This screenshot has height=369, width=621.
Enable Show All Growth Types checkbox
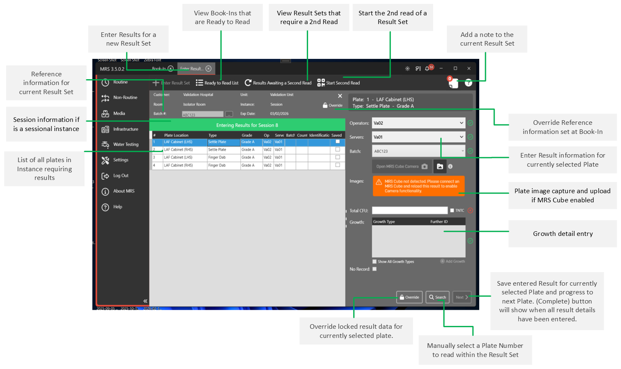pyautogui.click(x=375, y=262)
